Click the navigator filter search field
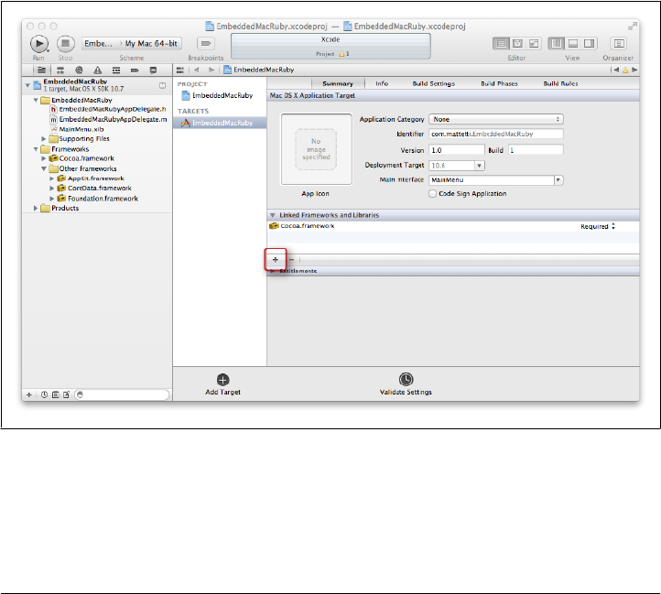This screenshot has height=594, width=661. (x=123, y=395)
